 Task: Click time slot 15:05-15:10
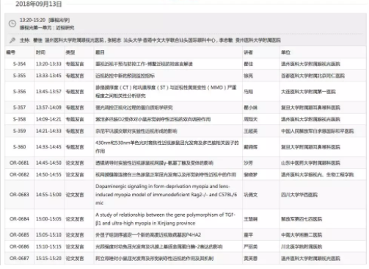click(48, 235)
